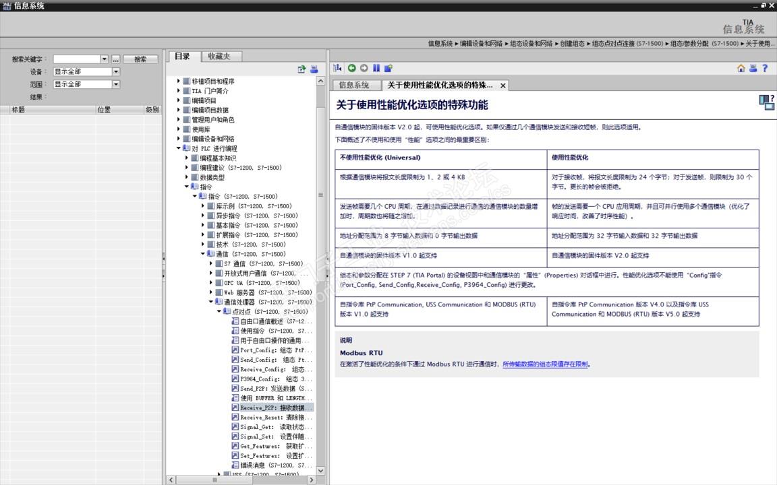Print from contents panel toolbar
Screen dimensions: 777x485
click(x=314, y=69)
